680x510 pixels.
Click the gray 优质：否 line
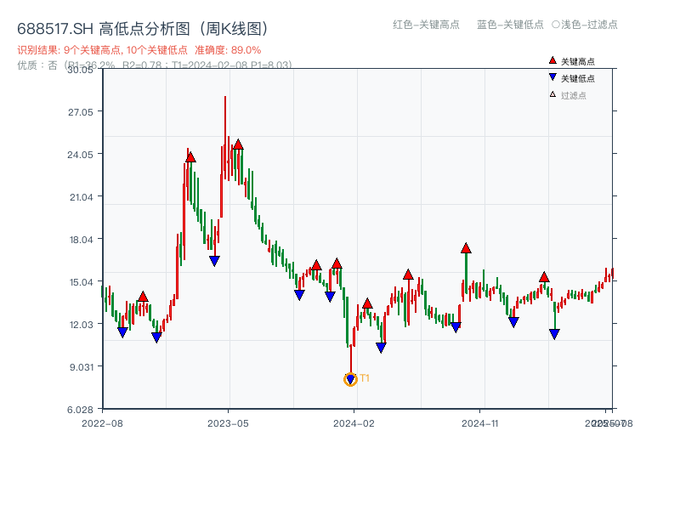(155, 65)
